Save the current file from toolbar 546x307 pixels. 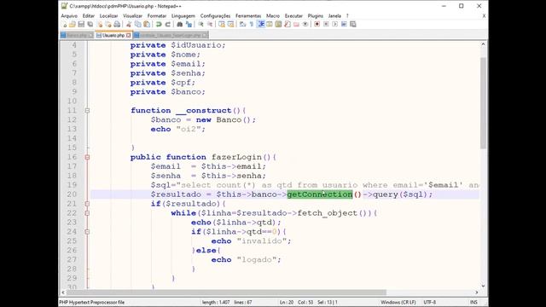81,24
